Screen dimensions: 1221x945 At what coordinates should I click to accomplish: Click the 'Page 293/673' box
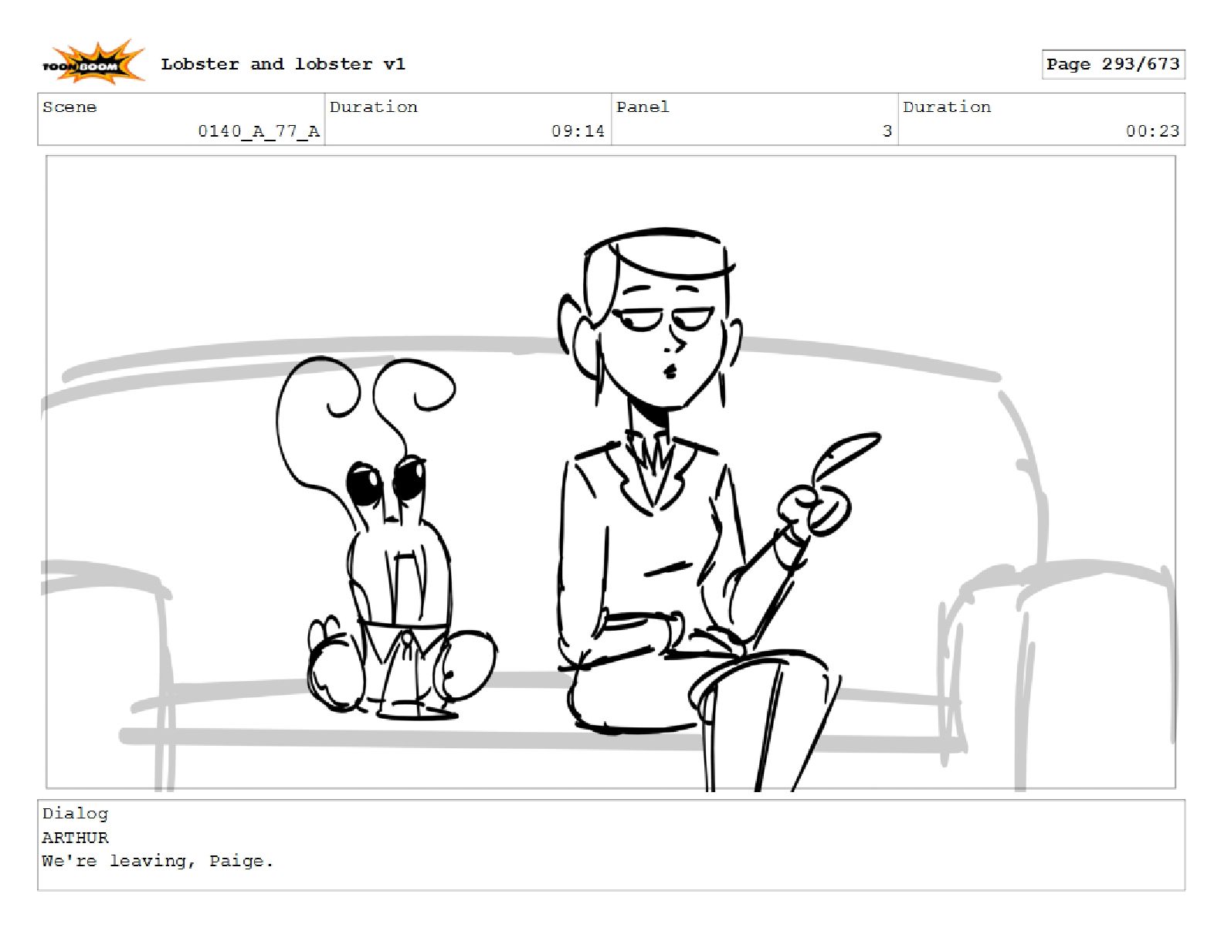coord(1113,64)
